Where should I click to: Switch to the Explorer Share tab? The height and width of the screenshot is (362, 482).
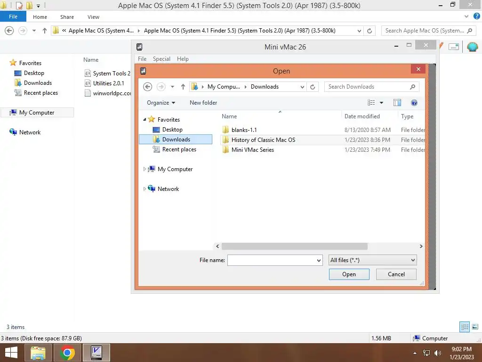(x=67, y=17)
